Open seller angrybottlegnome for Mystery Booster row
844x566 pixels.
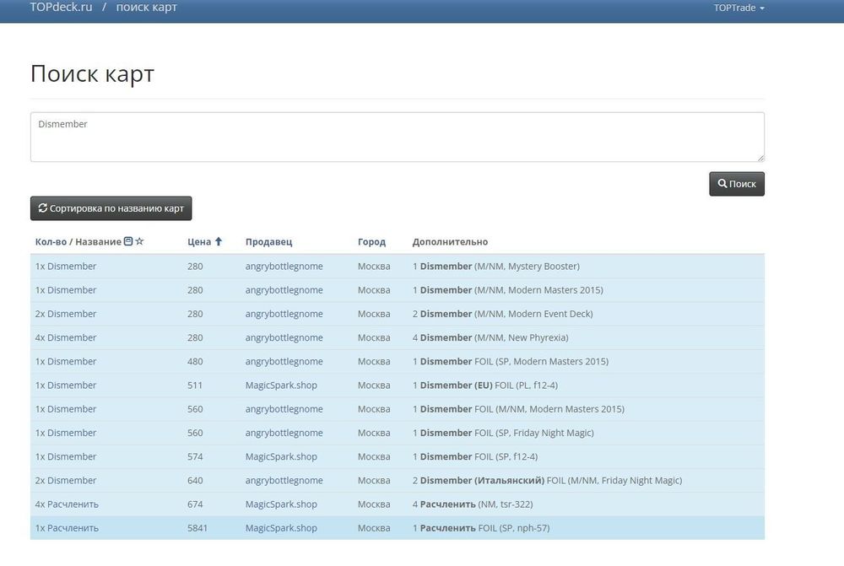284,267
